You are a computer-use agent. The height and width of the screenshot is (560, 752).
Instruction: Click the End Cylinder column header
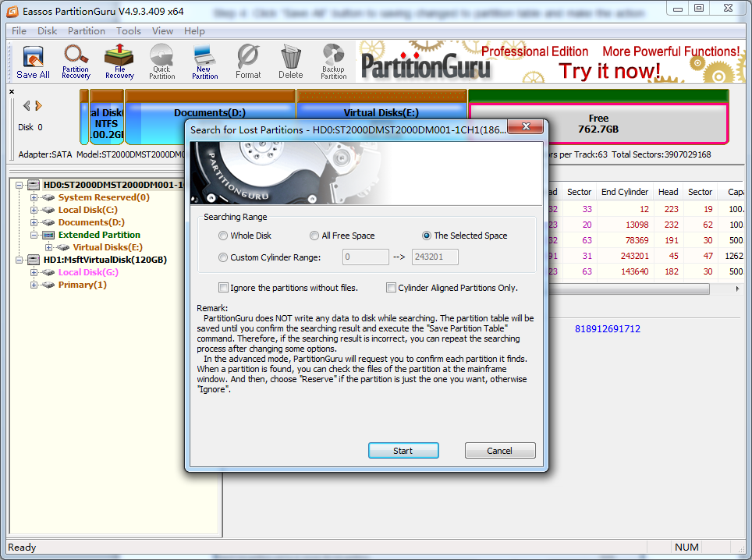coord(625,192)
